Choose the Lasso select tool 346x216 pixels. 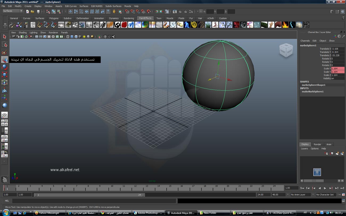[5, 44]
